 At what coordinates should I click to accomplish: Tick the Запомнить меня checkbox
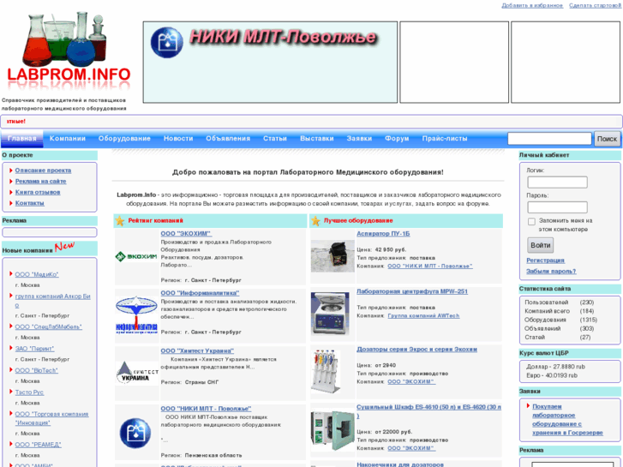(531, 221)
